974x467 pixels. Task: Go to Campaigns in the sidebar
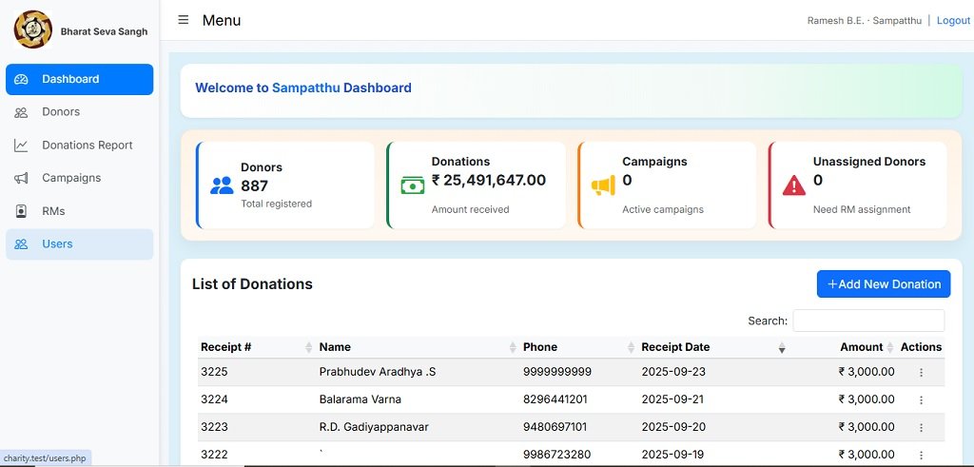71,178
